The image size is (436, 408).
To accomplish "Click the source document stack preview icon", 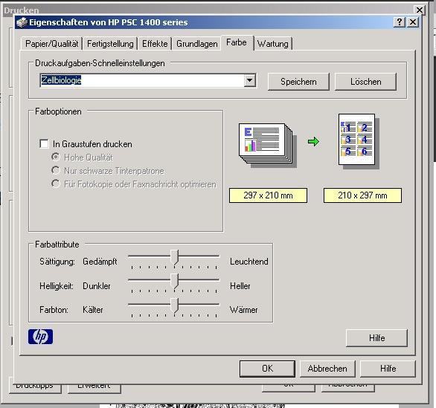I will tap(268, 145).
